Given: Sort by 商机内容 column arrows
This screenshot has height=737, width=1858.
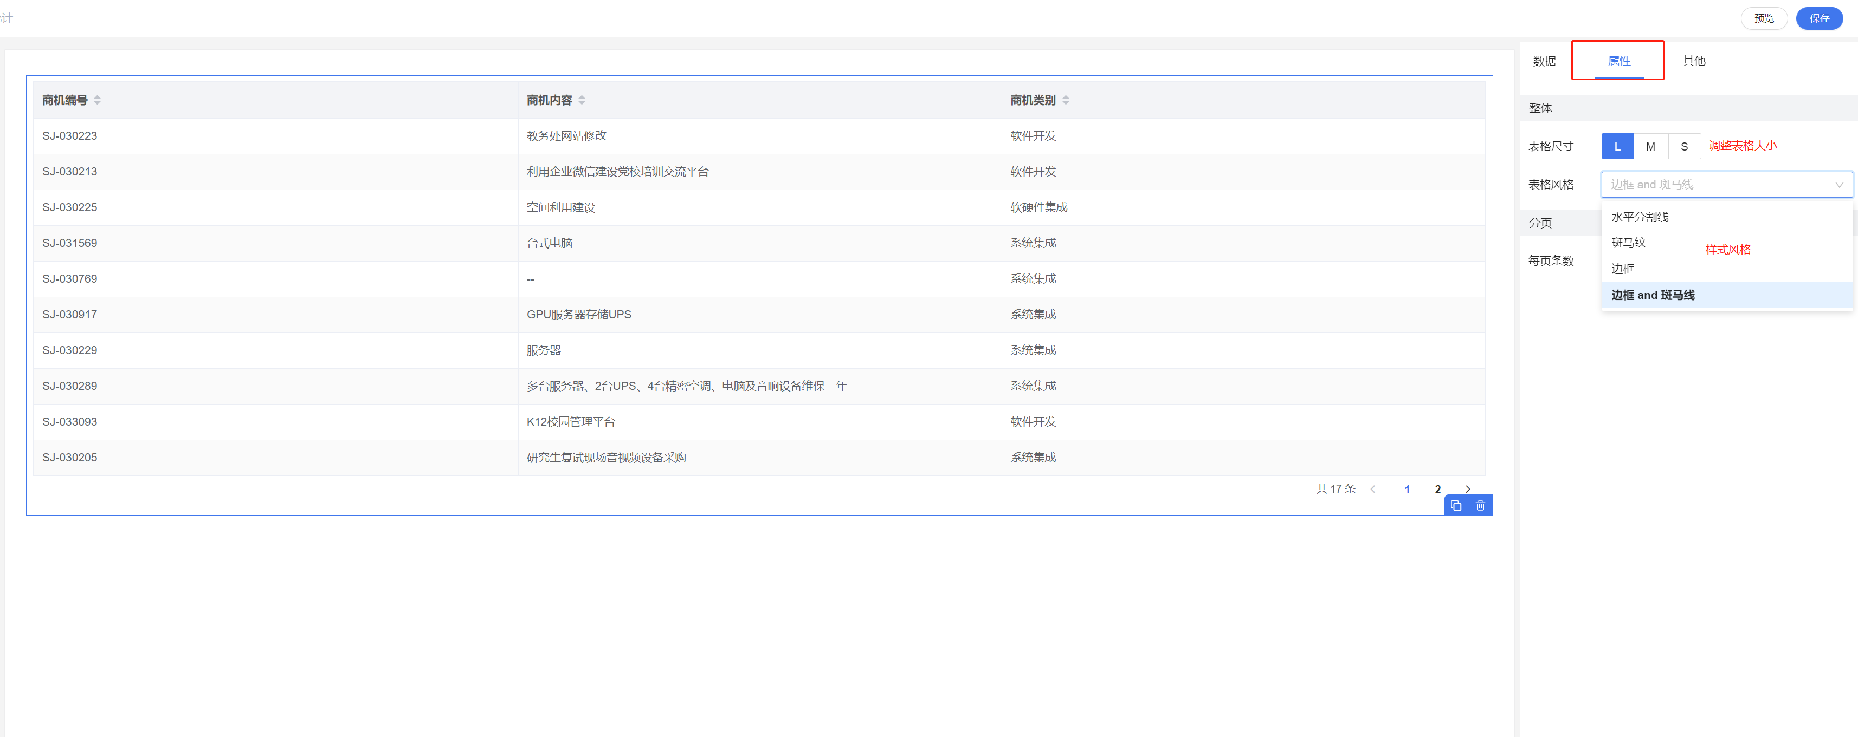Looking at the screenshot, I should pos(582,100).
